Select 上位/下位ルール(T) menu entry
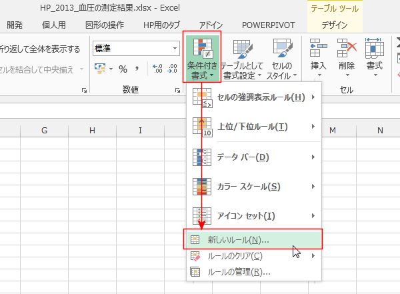Screen dimensions: 400x294 (x=254, y=127)
